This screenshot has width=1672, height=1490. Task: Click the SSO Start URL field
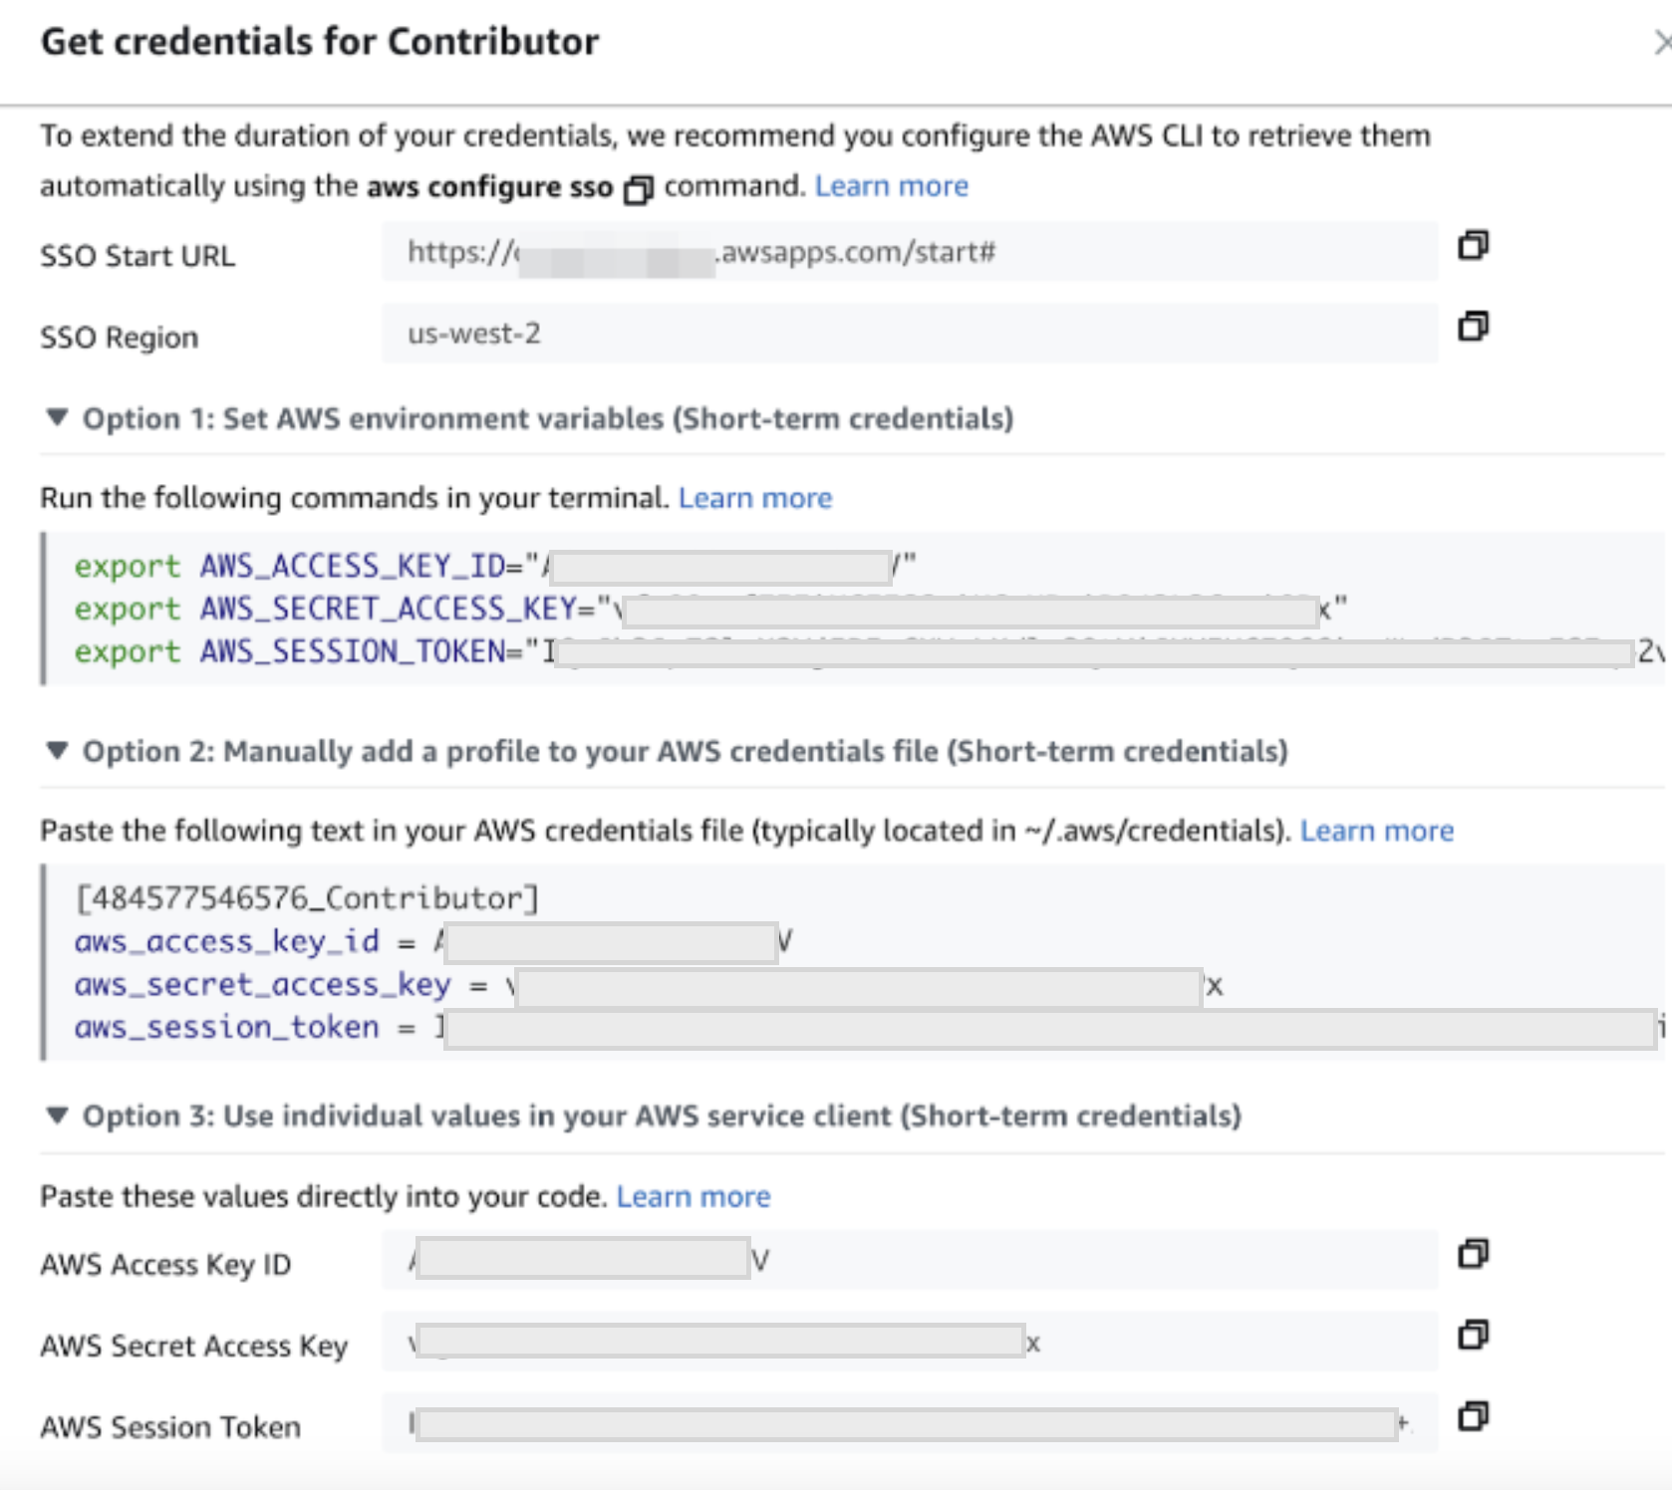[x=909, y=252]
